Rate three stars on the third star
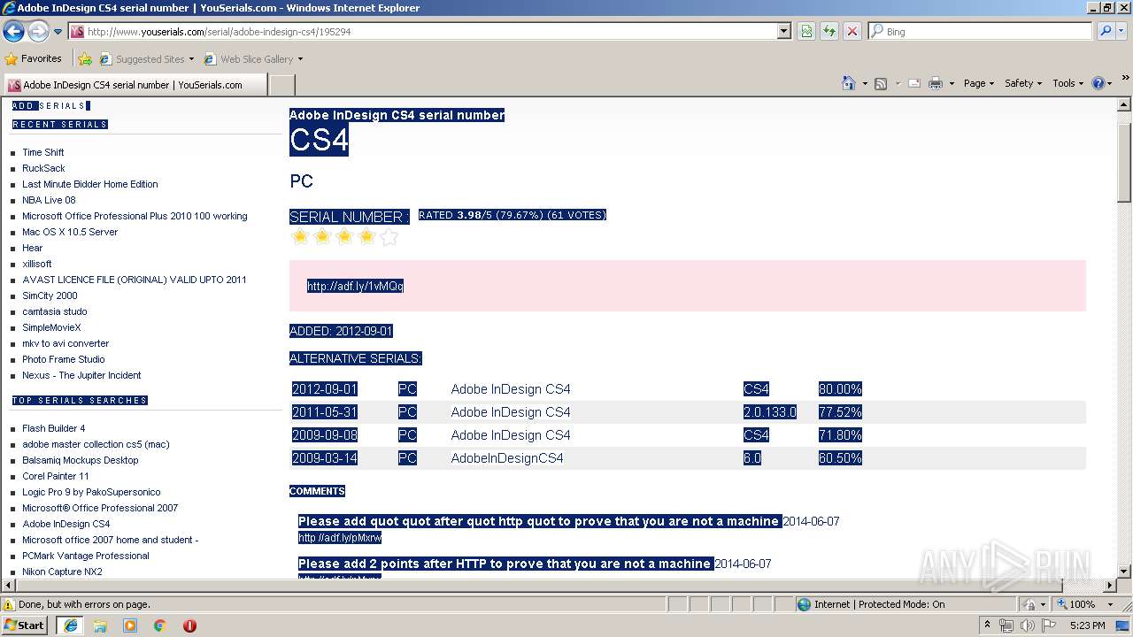Viewport: 1133px width, 637px height. point(344,236)
